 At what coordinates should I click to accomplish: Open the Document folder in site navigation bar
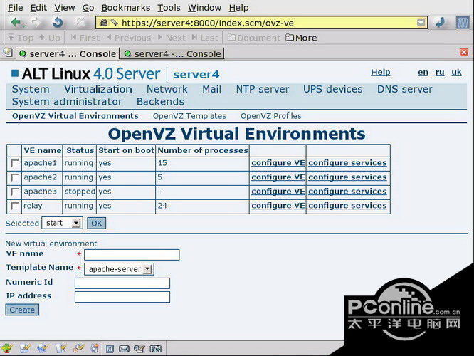(254, 38)
